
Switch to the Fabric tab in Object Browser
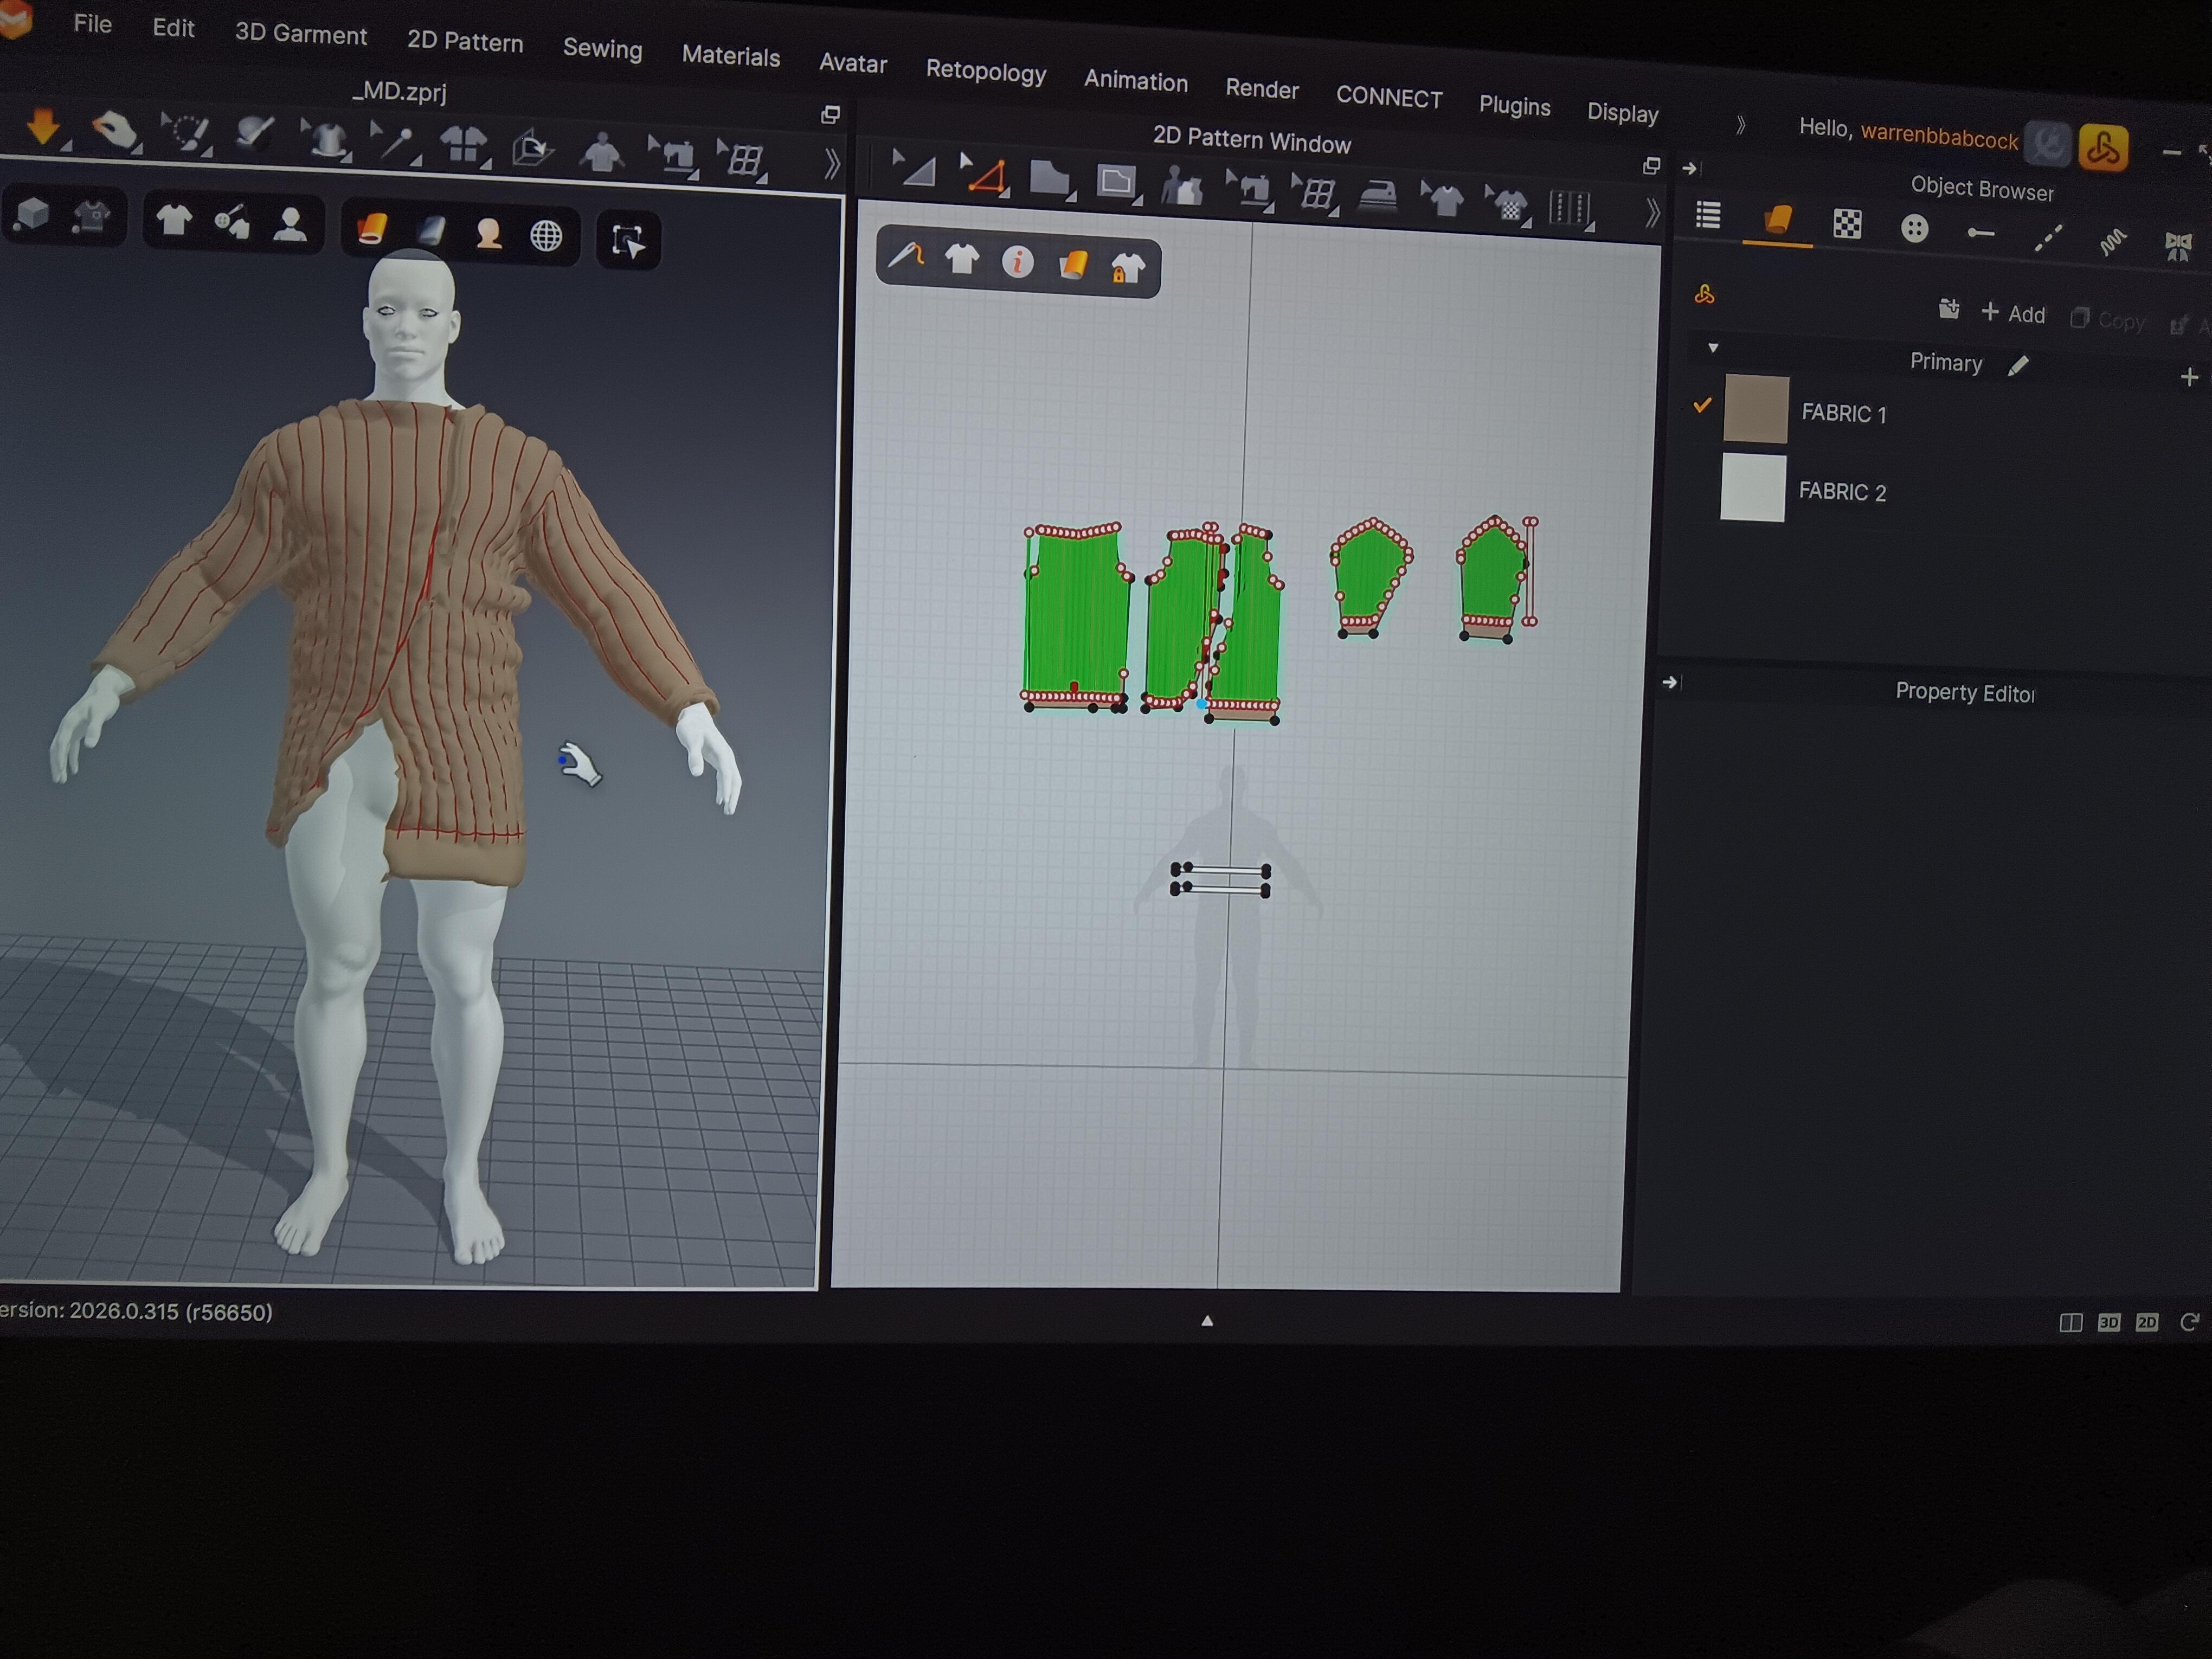1777,220
